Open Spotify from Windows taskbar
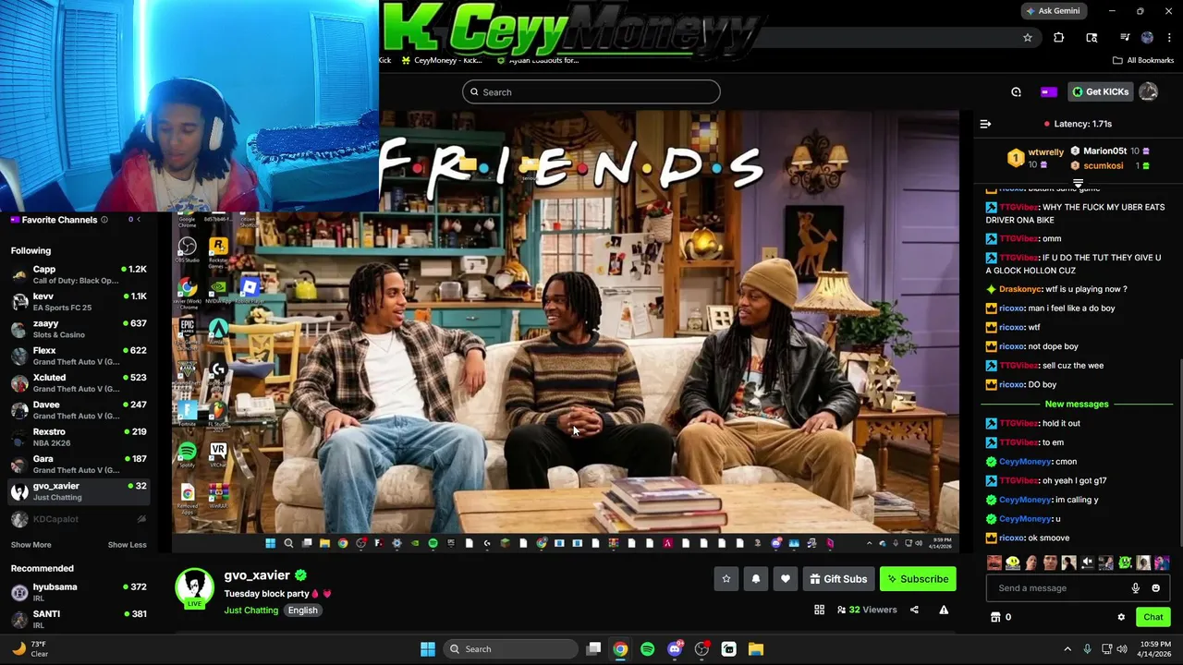This screenshot has width=1183, height=665. click(647, 649)
